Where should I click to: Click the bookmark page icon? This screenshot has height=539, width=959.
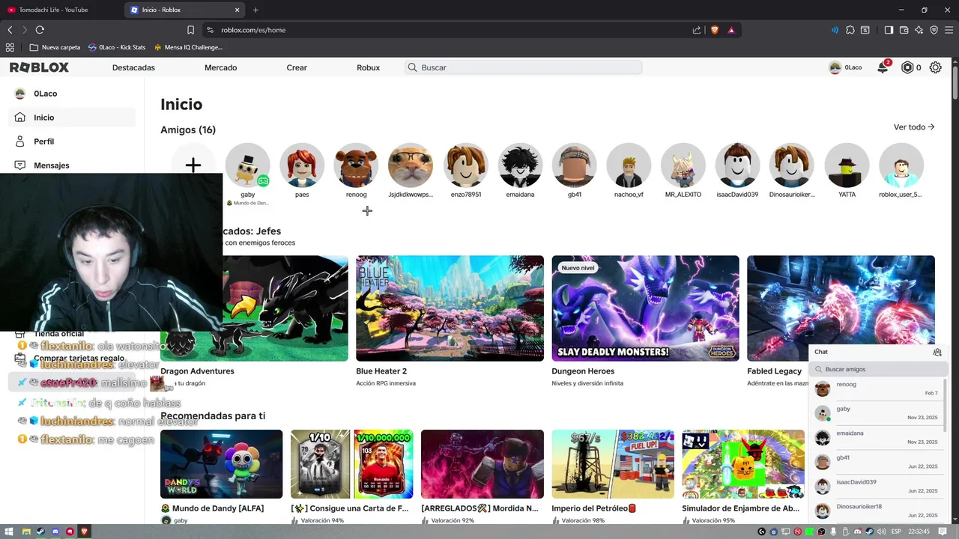click(x=190, y=30)
